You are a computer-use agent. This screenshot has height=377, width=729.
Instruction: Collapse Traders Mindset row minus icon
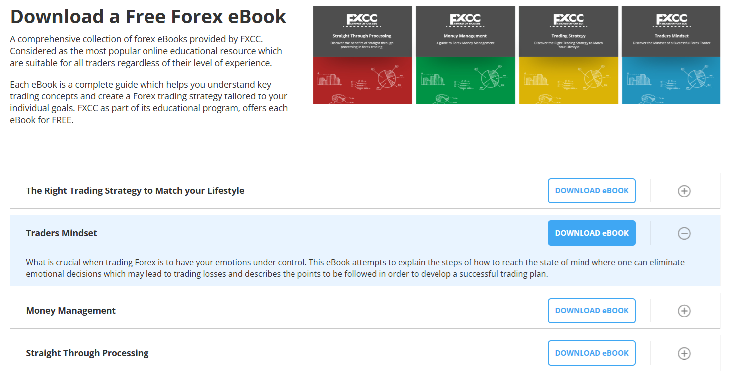684,233
